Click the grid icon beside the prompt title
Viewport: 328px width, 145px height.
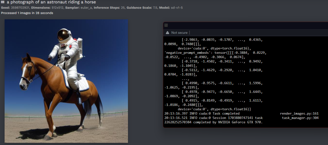[x=3, y=2]
